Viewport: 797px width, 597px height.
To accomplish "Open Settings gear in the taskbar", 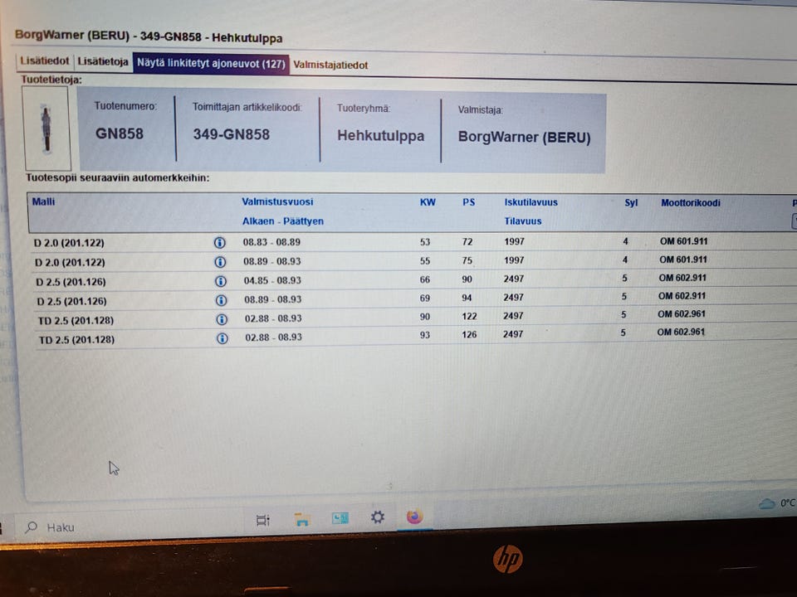I will 377,517.
